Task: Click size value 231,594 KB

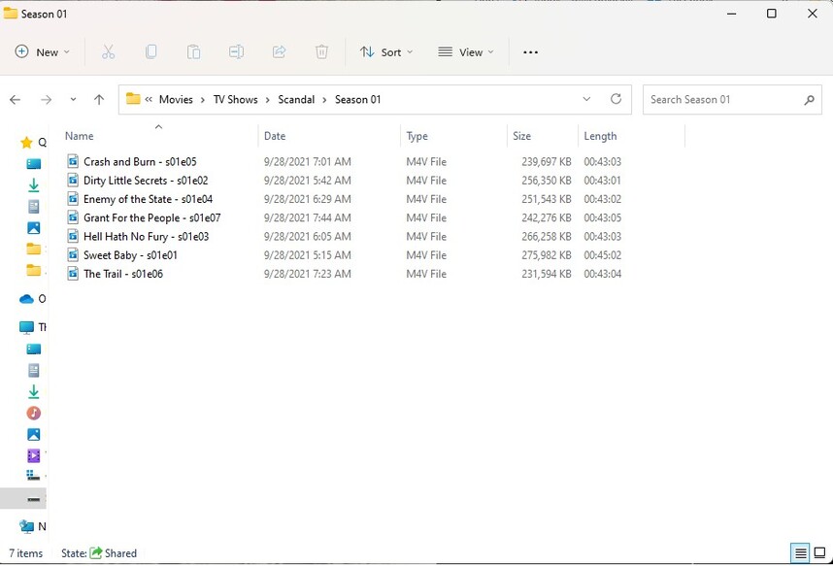Action: click(x=547, y=274)
